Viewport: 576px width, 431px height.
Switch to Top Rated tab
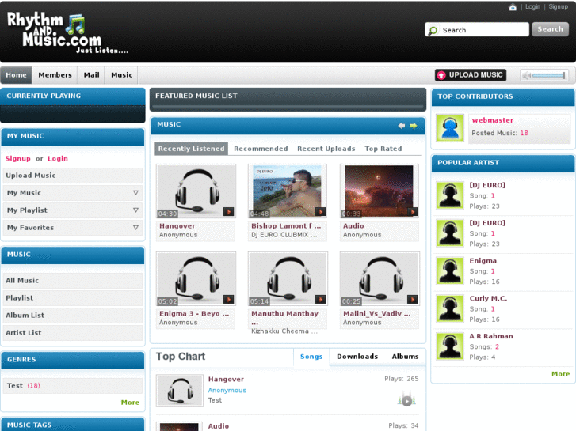tap(383, 149)
